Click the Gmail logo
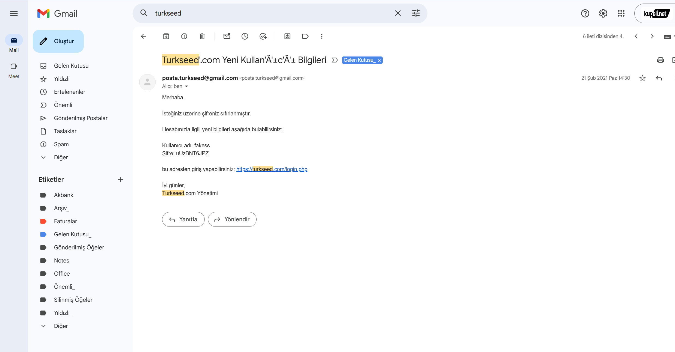The width and height of the screenshot is (675, 352). (x=57, y=13)
